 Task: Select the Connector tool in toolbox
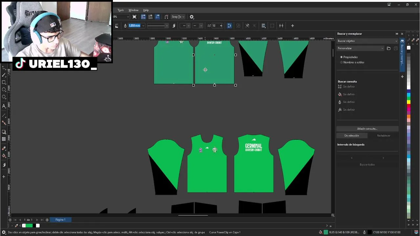pos(4,123)
